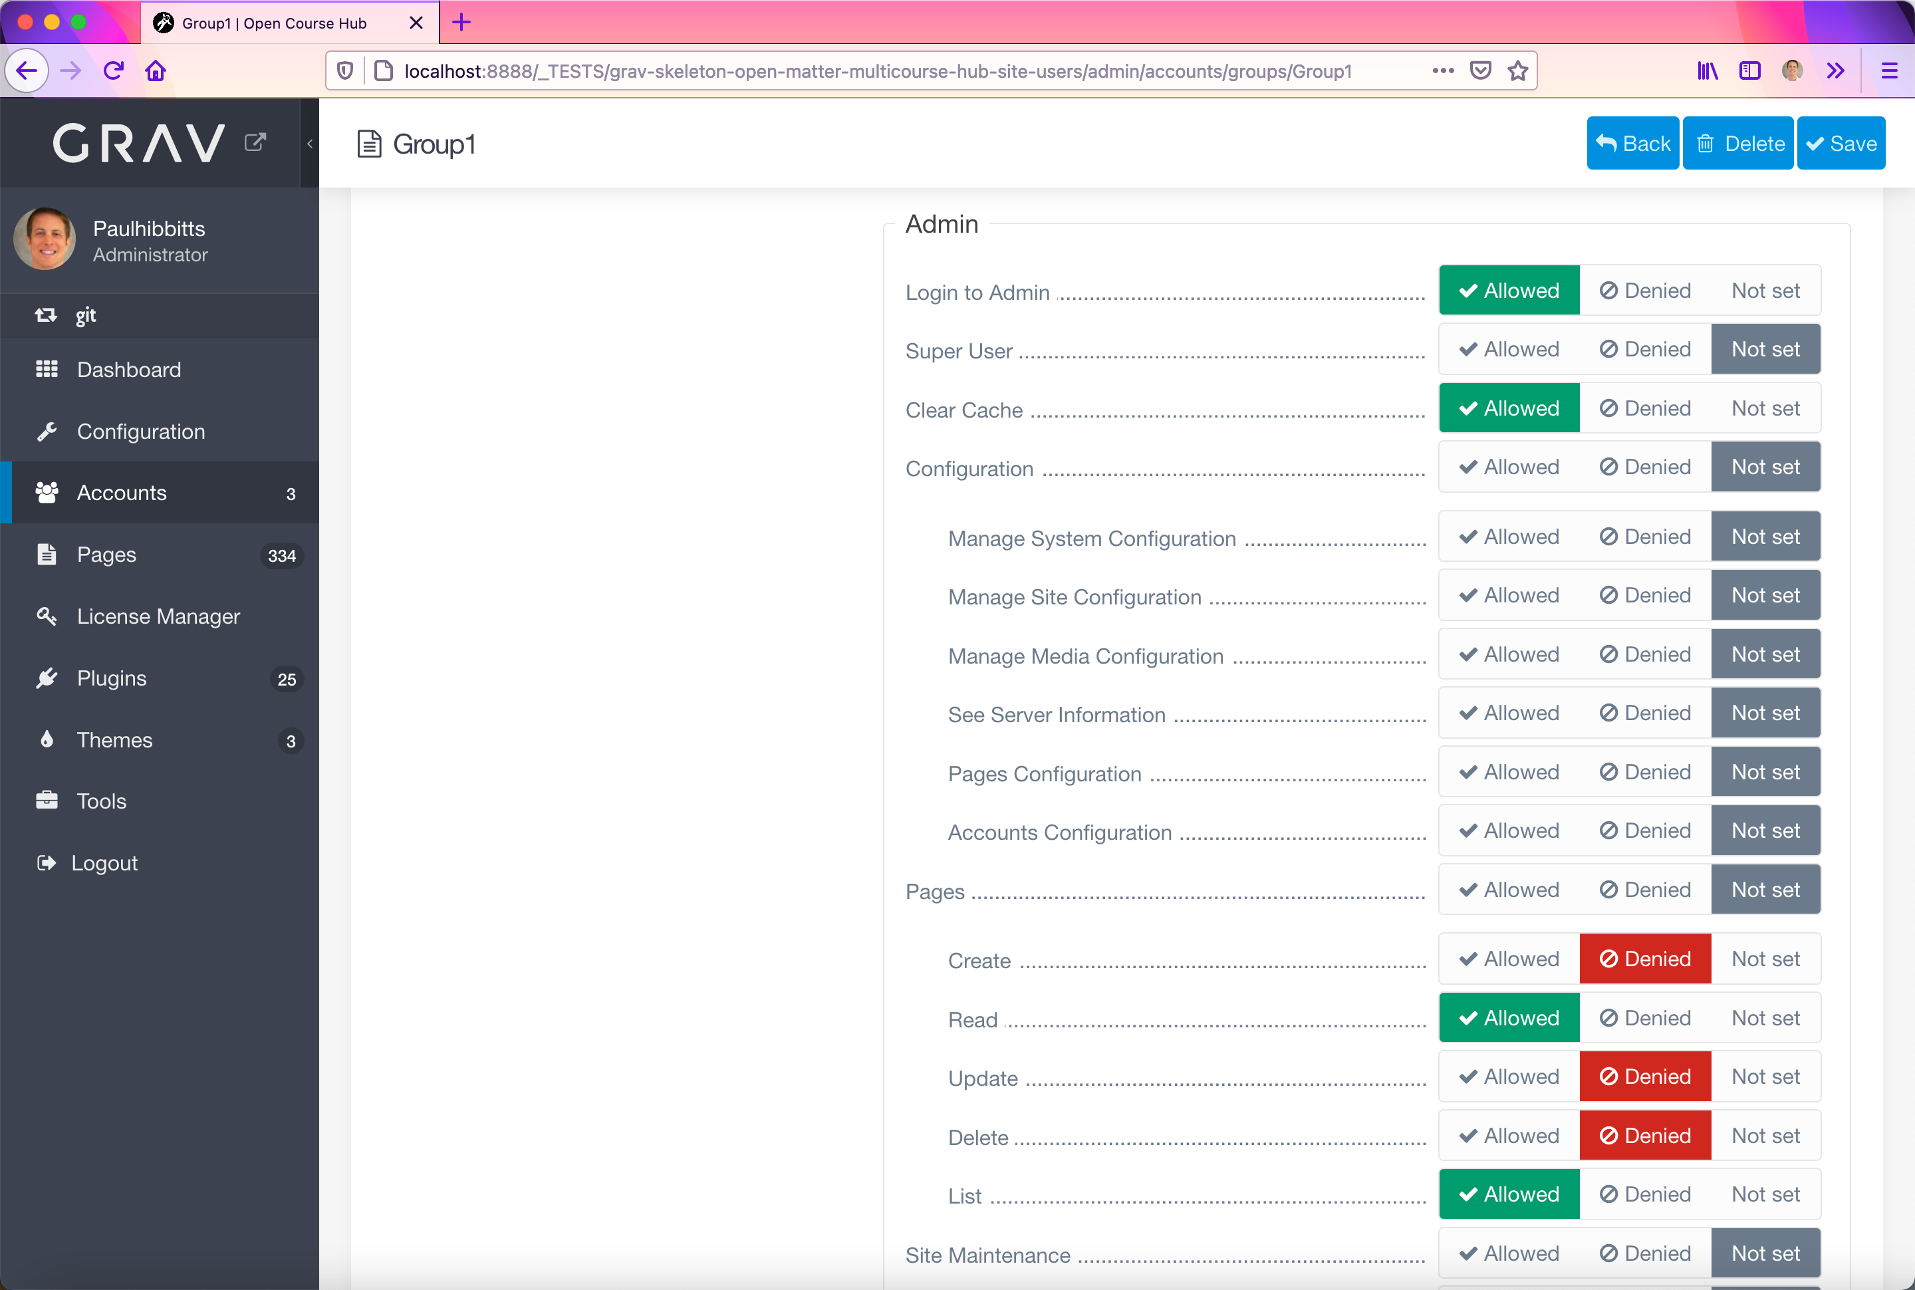Open the Firefox application menu

coord(1890,70)
